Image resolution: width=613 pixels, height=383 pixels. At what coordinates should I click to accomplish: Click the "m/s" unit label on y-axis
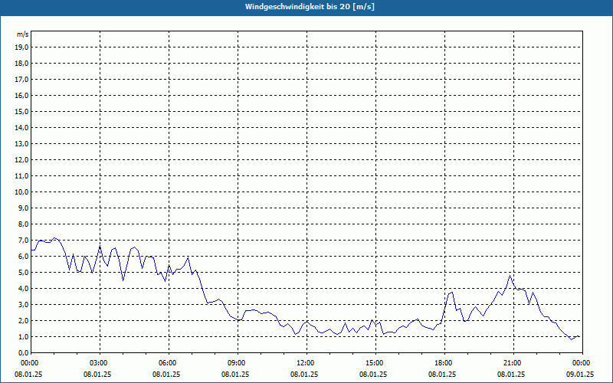22,34
